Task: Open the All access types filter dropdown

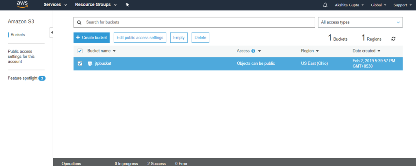Action: [x=360, y=22]
